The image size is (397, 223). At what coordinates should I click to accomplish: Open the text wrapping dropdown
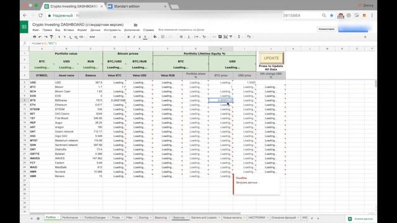pos(197,37)
